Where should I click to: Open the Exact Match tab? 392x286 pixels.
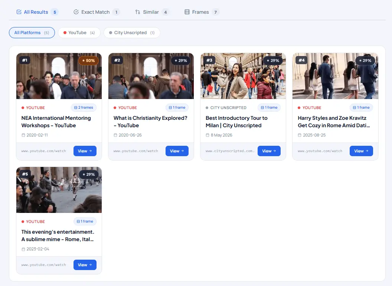point(97,12)
